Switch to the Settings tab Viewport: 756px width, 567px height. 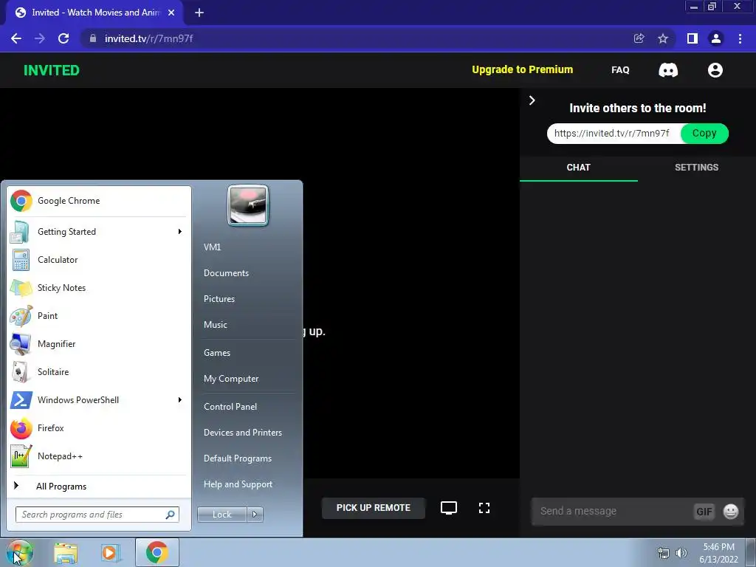point(696,168)
